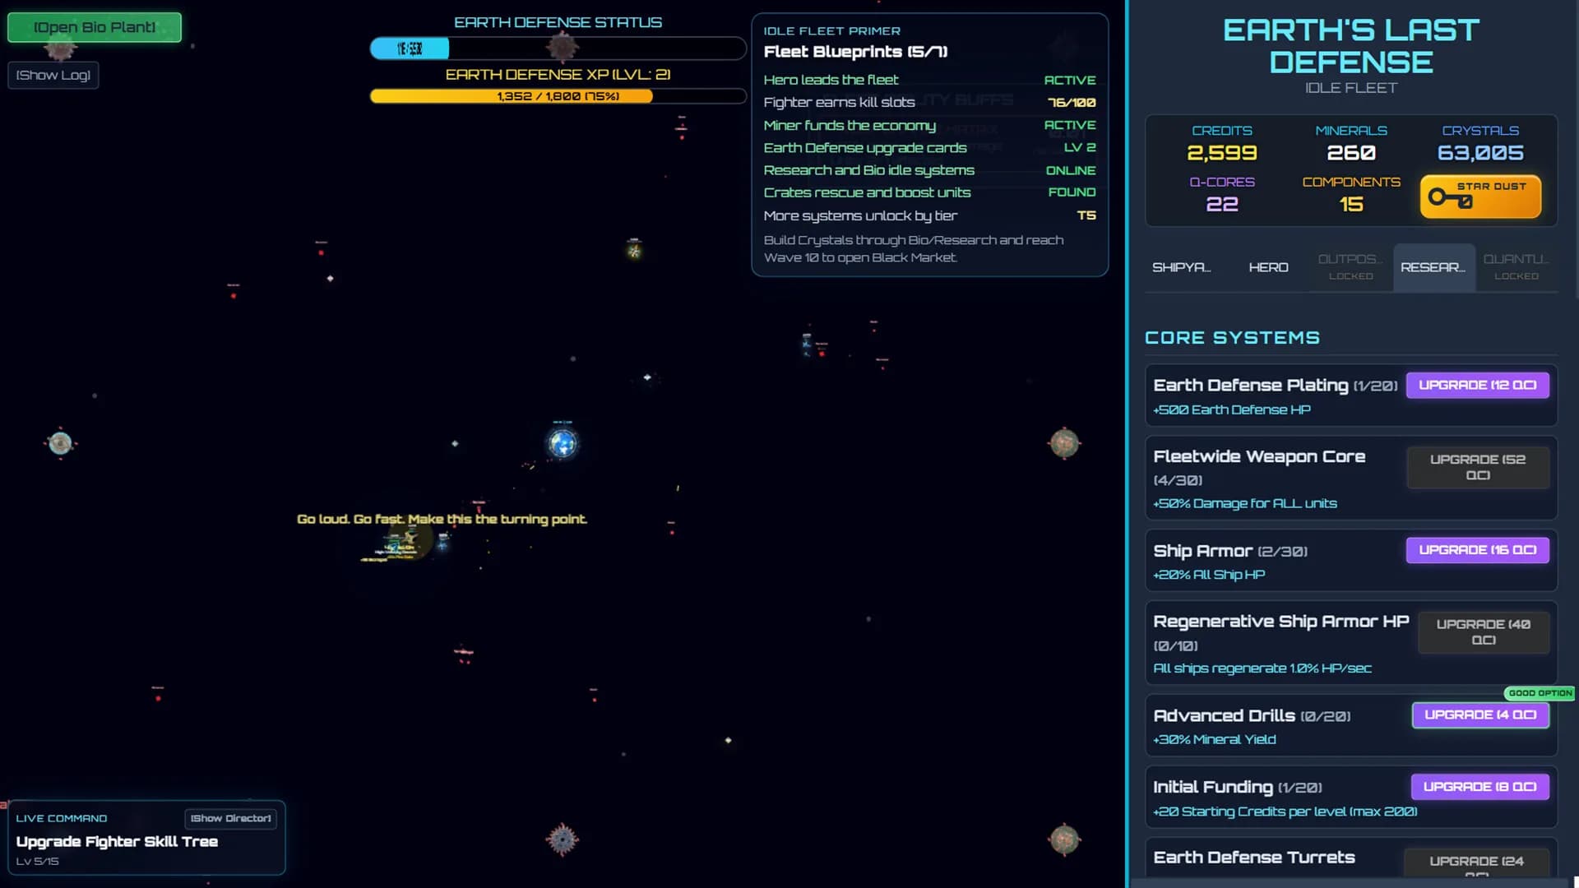
Task: Click the Earth's Last Defense title
Action: tap(1351, 46)
